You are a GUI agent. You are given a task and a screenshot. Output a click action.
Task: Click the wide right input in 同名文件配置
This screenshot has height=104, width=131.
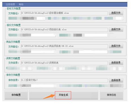(90, 52)
